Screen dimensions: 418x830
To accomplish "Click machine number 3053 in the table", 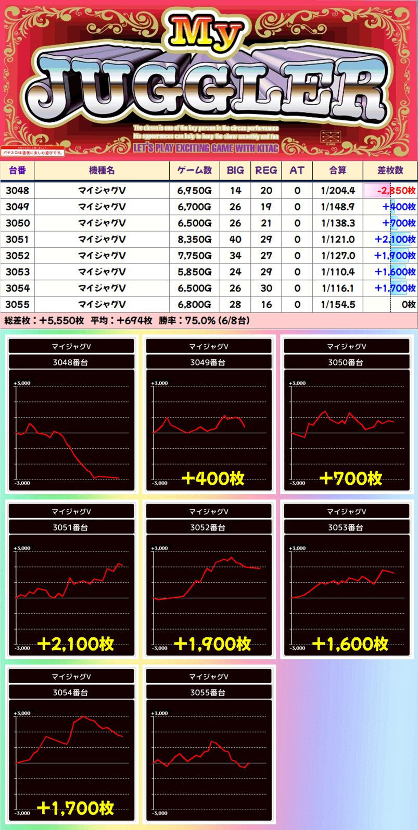I will (18, 272).
